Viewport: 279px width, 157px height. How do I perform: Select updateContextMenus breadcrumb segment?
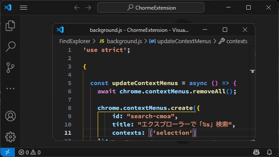(x=184, y=41)
